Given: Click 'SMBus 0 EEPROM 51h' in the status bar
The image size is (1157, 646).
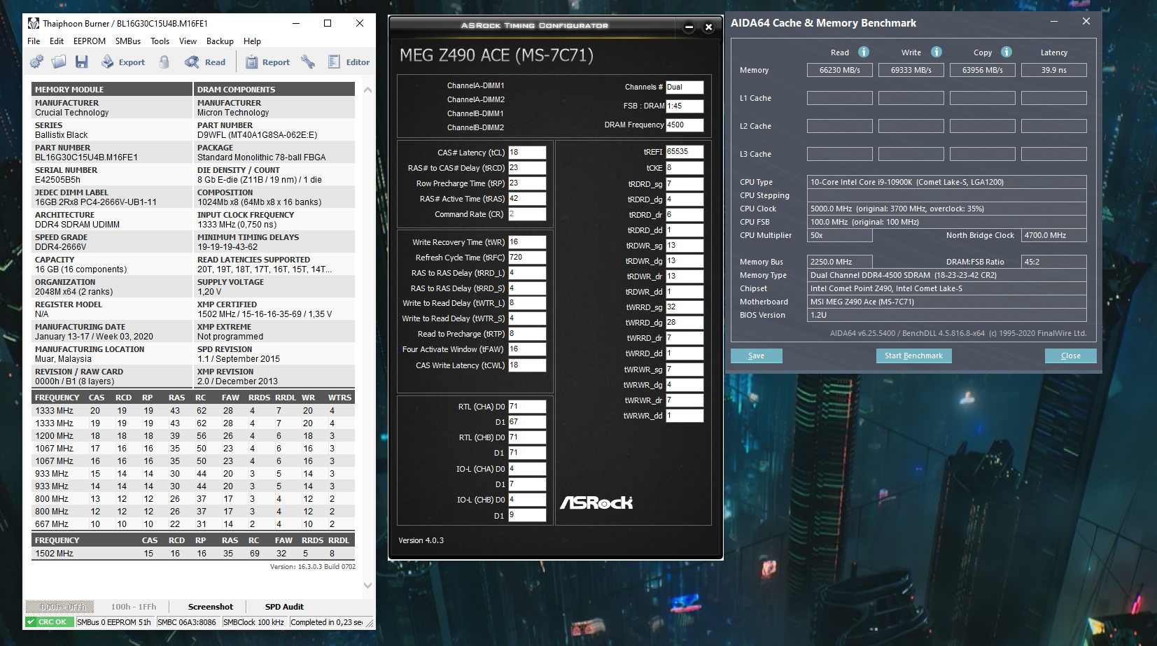Looking at the screenshot, I should (x=114, y=622).
